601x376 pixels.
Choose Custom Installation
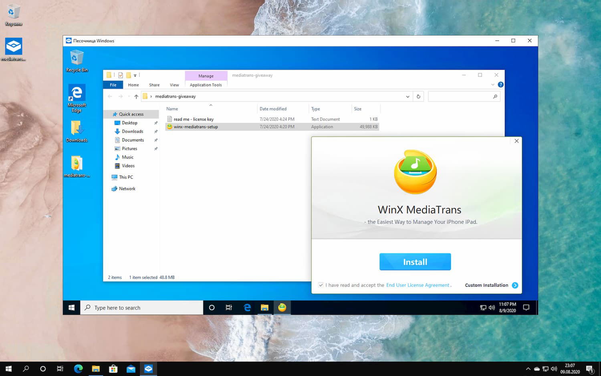[x=486, y=285]
